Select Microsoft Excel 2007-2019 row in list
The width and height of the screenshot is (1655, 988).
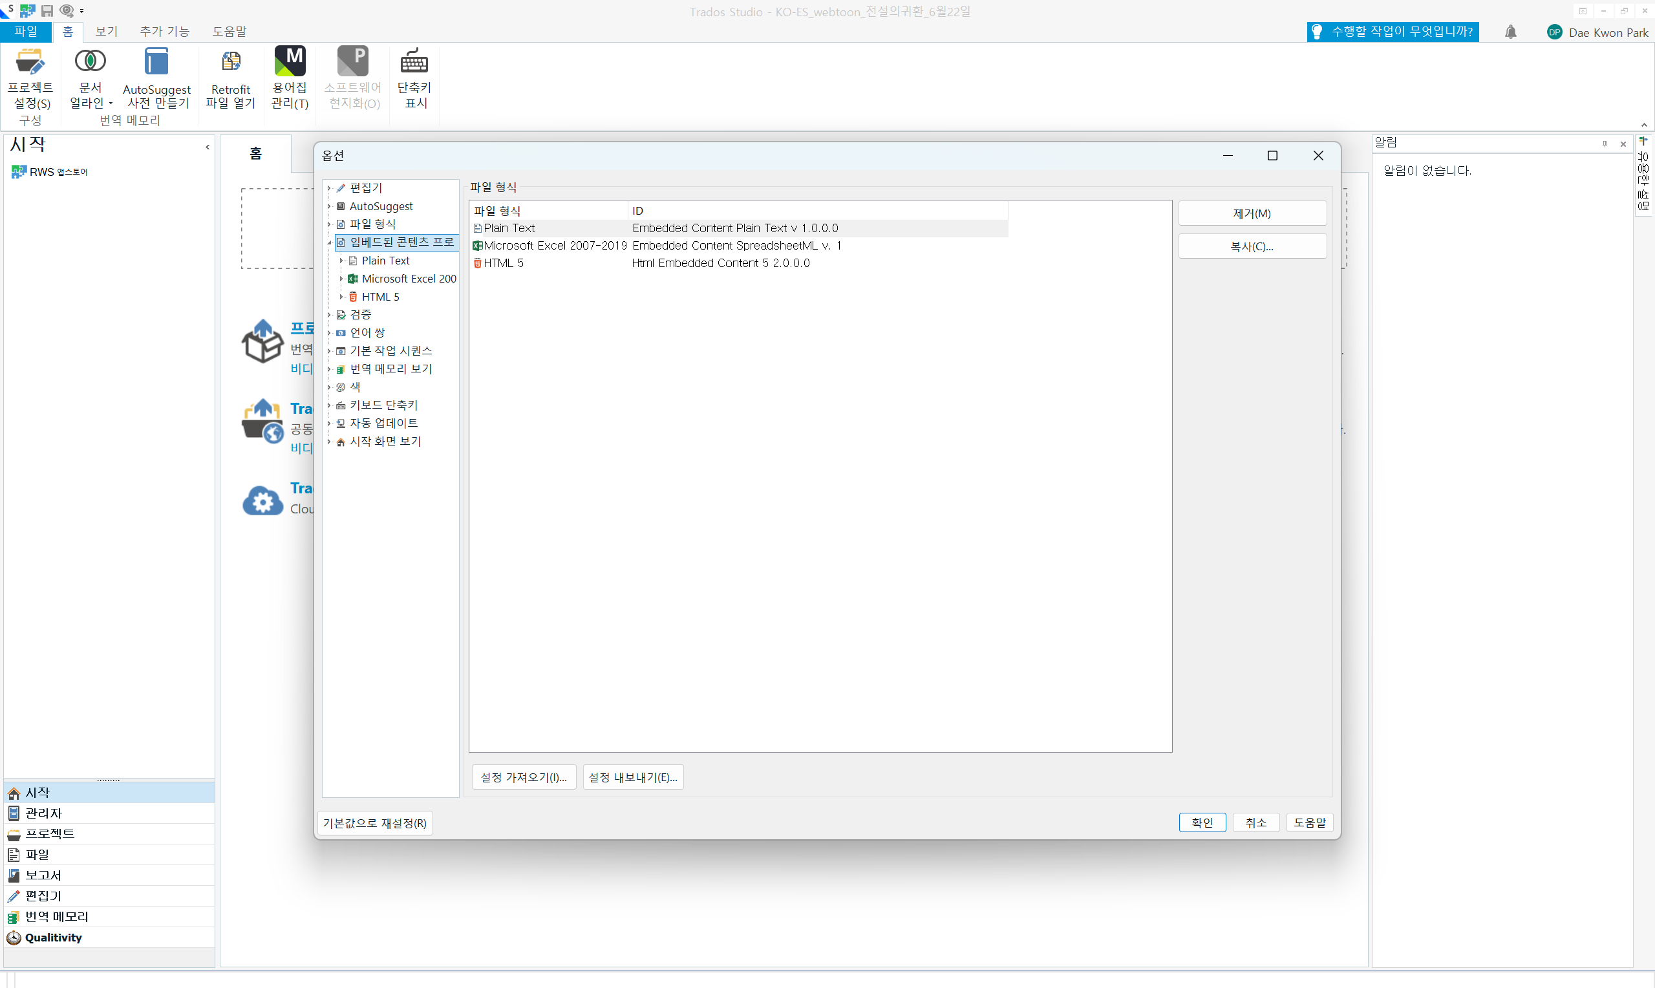pos(554,246)
